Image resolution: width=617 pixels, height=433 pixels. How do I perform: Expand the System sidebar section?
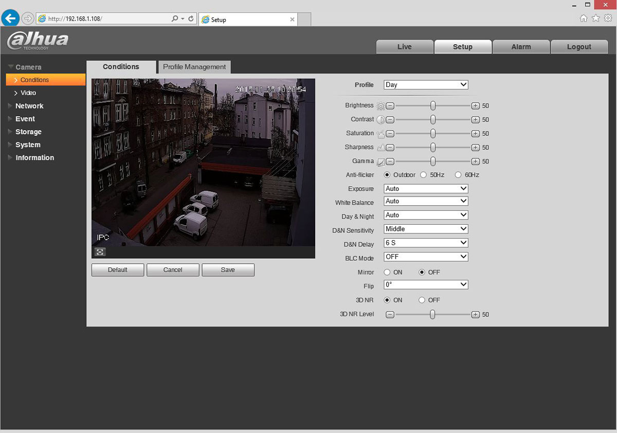[x=28, y=145]
